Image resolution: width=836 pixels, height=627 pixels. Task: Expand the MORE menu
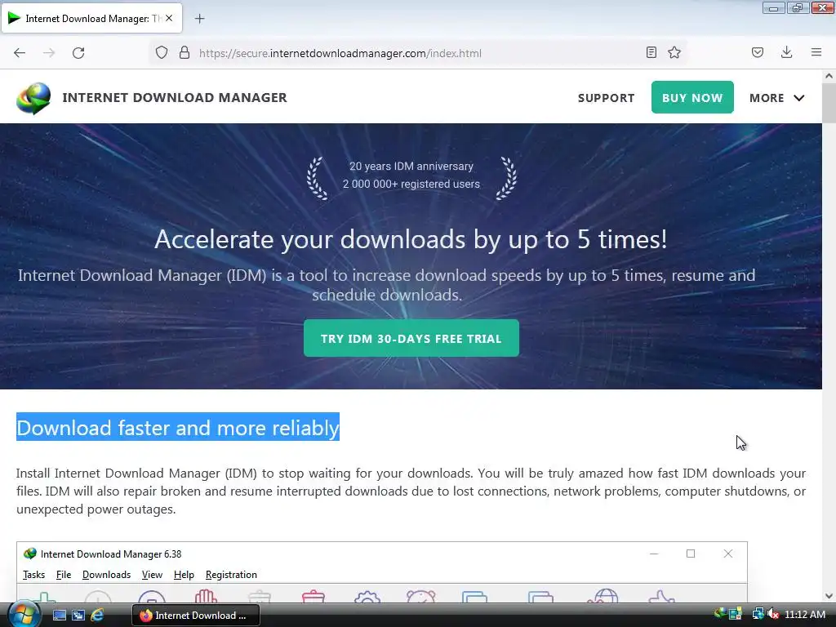pos(777,98)
